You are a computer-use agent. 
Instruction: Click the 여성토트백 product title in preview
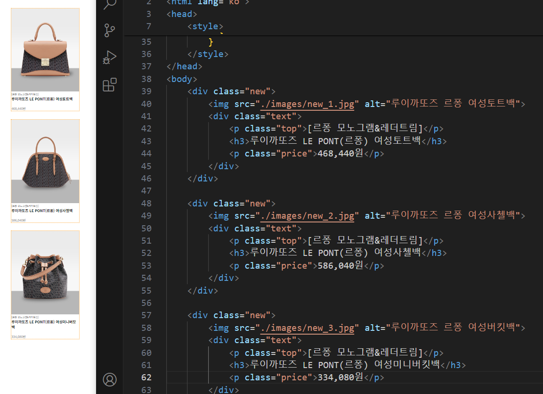[x=42, y=99]
